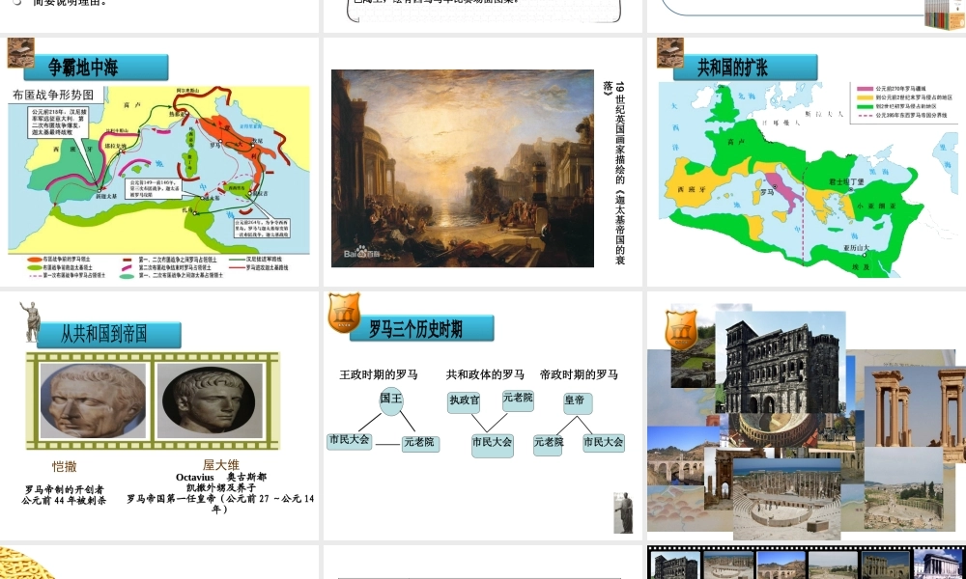Viewport: 966px width, 579px height.
Task: Click the name label 恺撒
Action: (64, 467)
